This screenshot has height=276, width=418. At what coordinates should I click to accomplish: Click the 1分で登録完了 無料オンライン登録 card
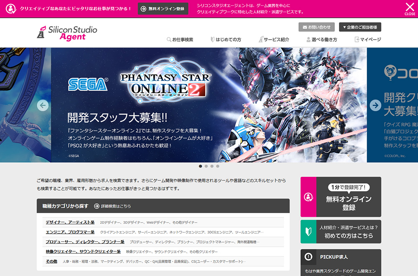pos(341,197)
